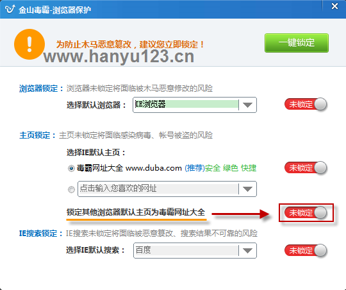Toggle the IE默认主页 未锁定 switch

point(306,167)
